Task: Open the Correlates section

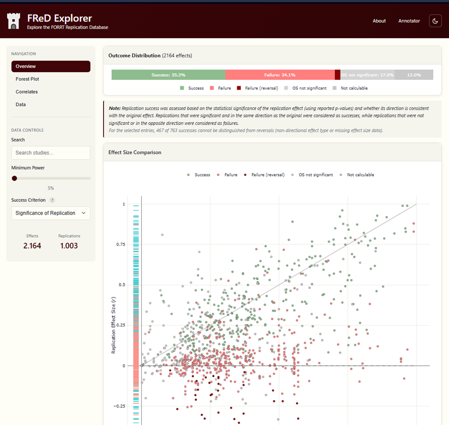Action: pyautogui.click(x=26, y=92)
